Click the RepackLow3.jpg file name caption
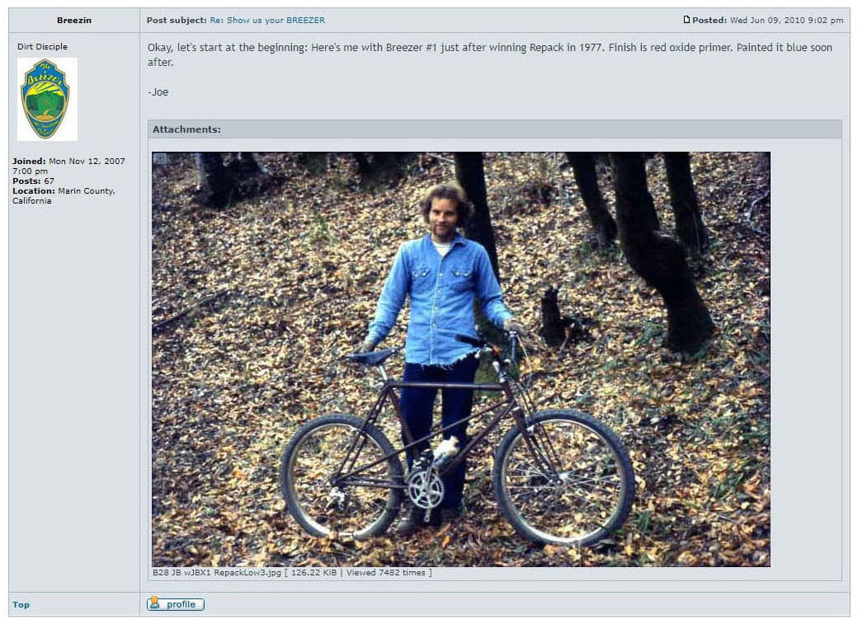 tap(217, 573)
